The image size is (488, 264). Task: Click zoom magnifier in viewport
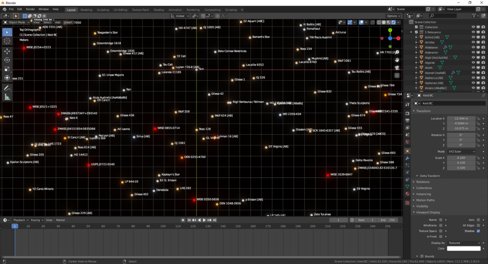[x=397, y=52]
